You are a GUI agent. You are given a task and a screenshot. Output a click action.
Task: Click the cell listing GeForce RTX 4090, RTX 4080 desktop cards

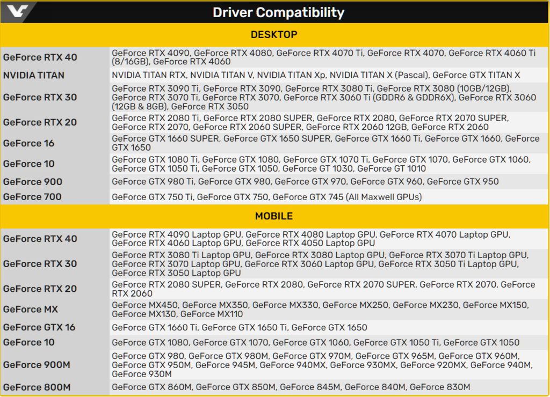pos(329,57)
